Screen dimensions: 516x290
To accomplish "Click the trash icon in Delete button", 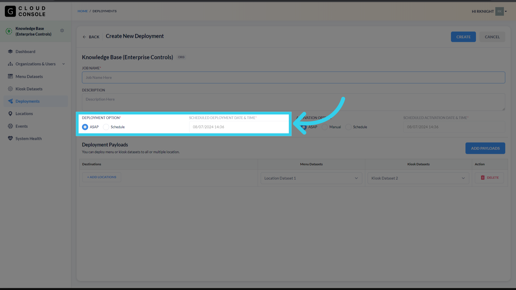I will pos(483,177).
